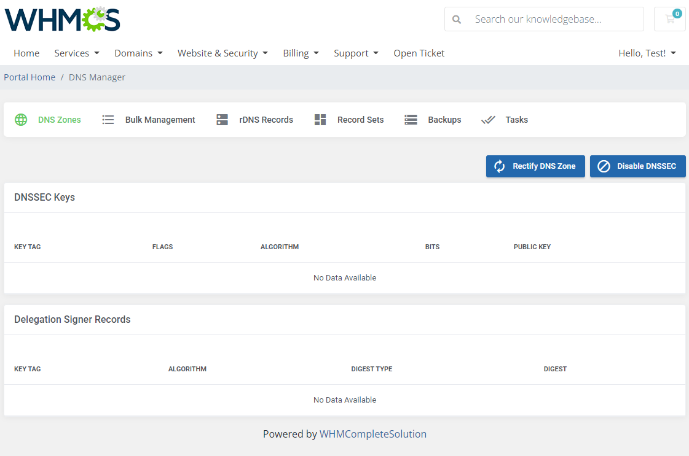
Task: Expand the Support dropdown menu
Action: tap(356, 53)
